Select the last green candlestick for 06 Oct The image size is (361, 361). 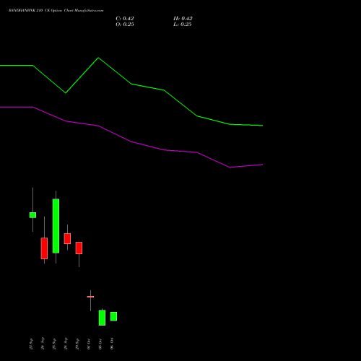point(113,316)
